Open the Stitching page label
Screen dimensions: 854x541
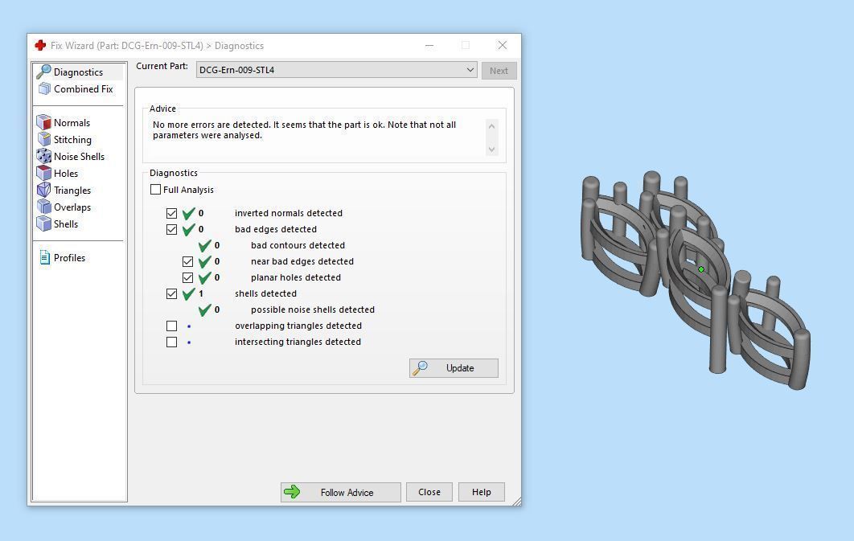[72, 140]
